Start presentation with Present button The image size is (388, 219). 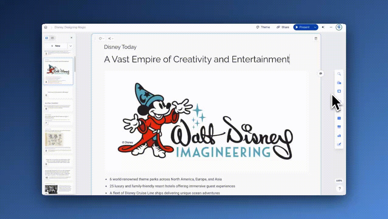[303, 27]
